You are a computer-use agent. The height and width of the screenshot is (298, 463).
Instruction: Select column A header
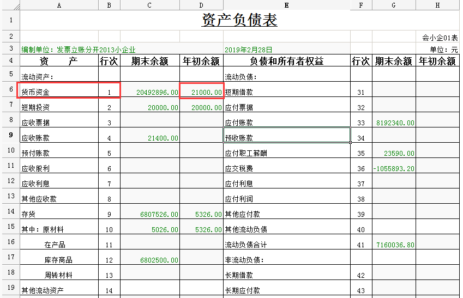point(59,5)
